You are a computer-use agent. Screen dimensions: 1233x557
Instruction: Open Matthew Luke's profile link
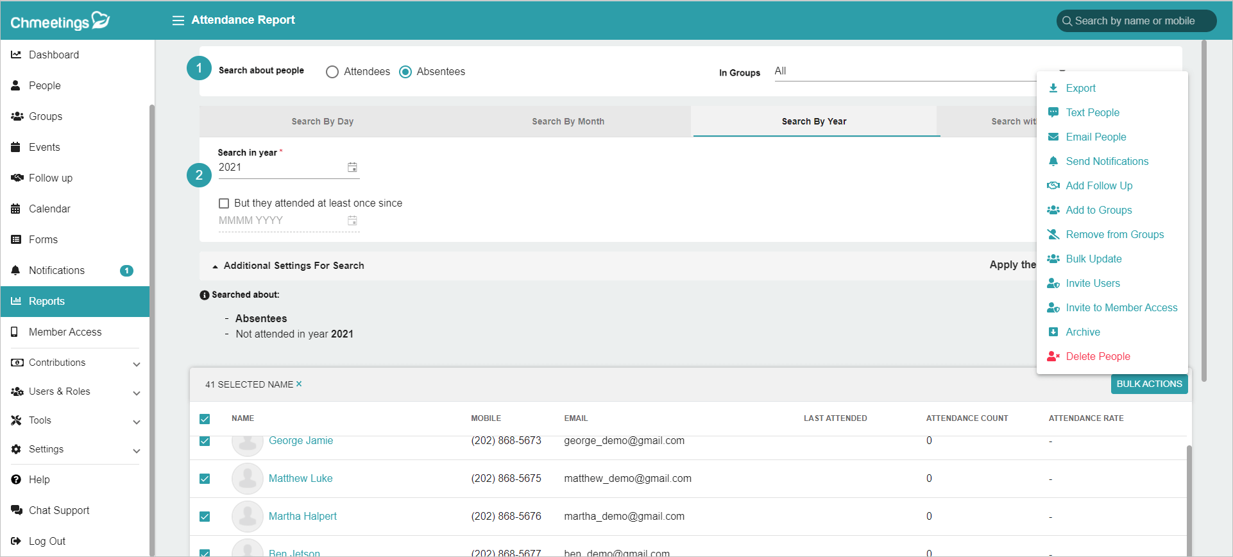300,478
